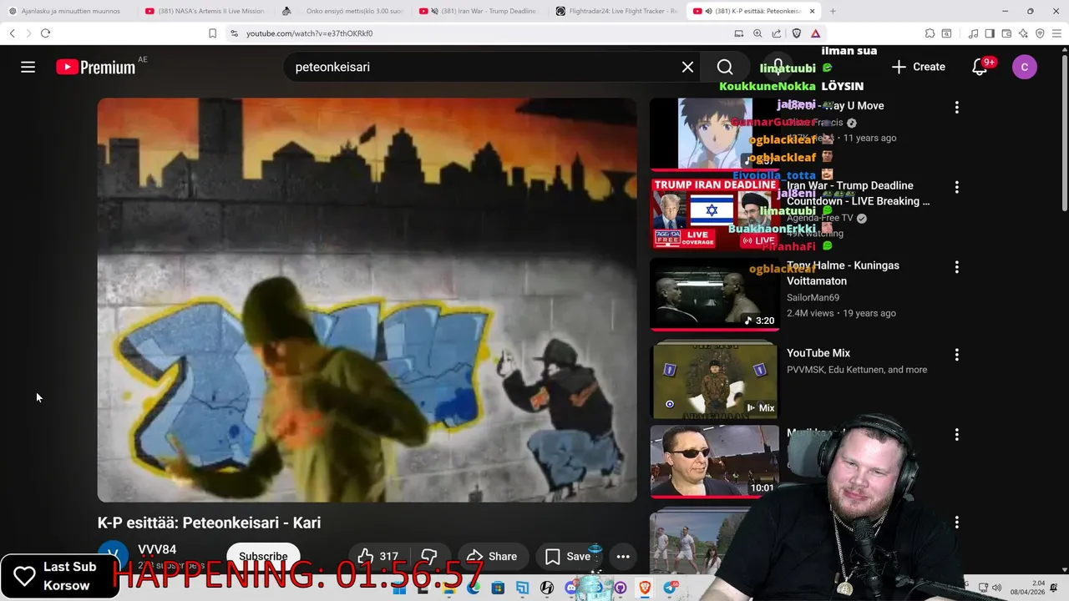The width and height of the screenshot is (1069, 601).
Task: Open Brave Rewards triangle icon
Action: [815, 33]
